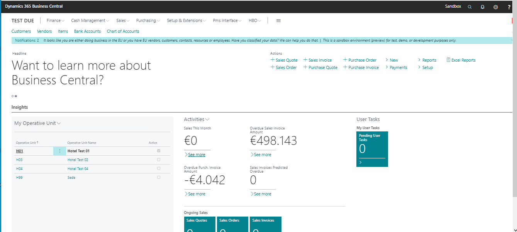
Task: Open the notifications bell icon
Action: tap(483, 7)
